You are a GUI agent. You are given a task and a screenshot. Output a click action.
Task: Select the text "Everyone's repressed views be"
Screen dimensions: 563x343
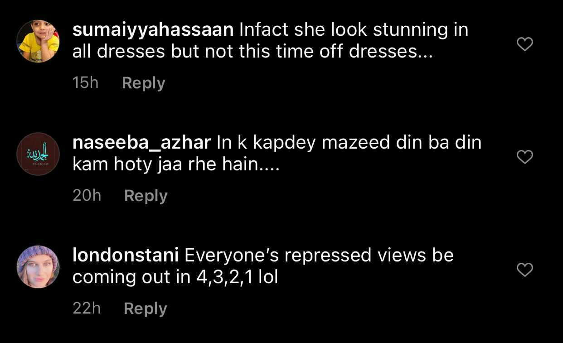pos(319,256)
